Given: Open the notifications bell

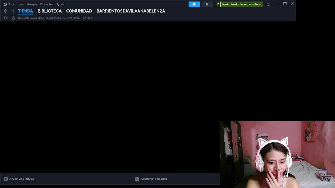Looking at the screenshot, I should 207,4.
